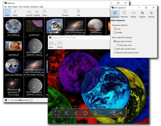Screen dimensions: 161x126
Task: Switch to list view icon
Action: 9,100
